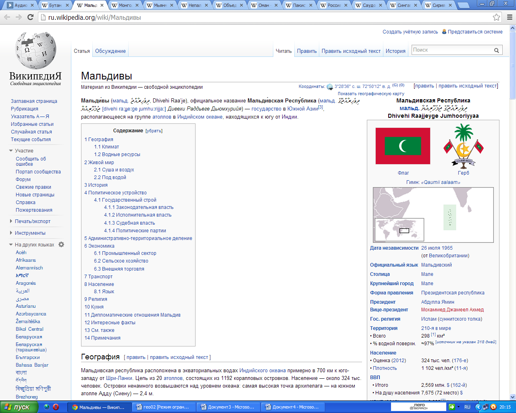Screen dimensions: 516x413
Task: Open the Случайная статья link
Action: click(x=31, y=132)
